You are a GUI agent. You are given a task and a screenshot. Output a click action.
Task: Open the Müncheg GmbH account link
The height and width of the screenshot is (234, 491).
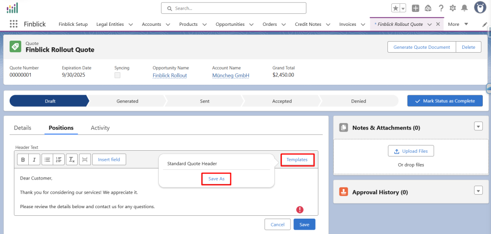coord(231,75)
